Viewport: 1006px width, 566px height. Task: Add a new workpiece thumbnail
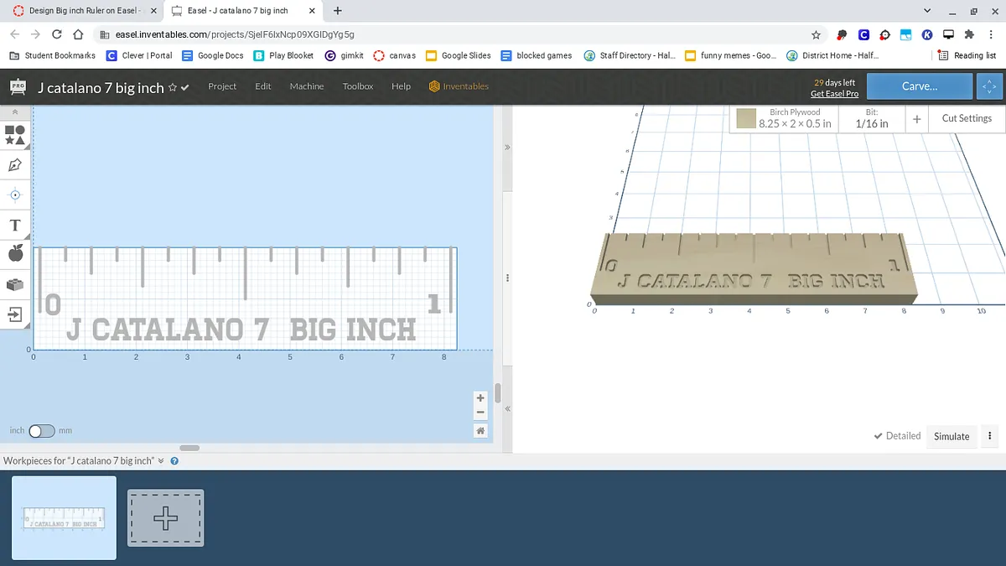point(165,518)
